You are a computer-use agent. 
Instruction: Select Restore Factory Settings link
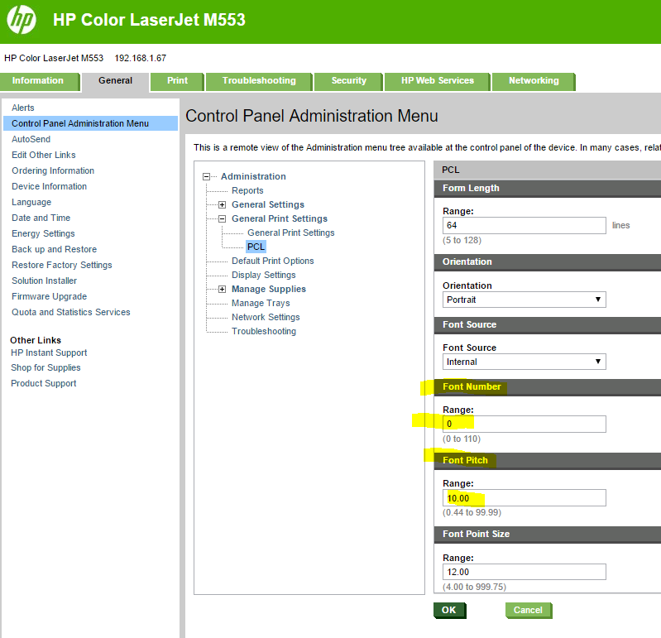coord(62,265)
